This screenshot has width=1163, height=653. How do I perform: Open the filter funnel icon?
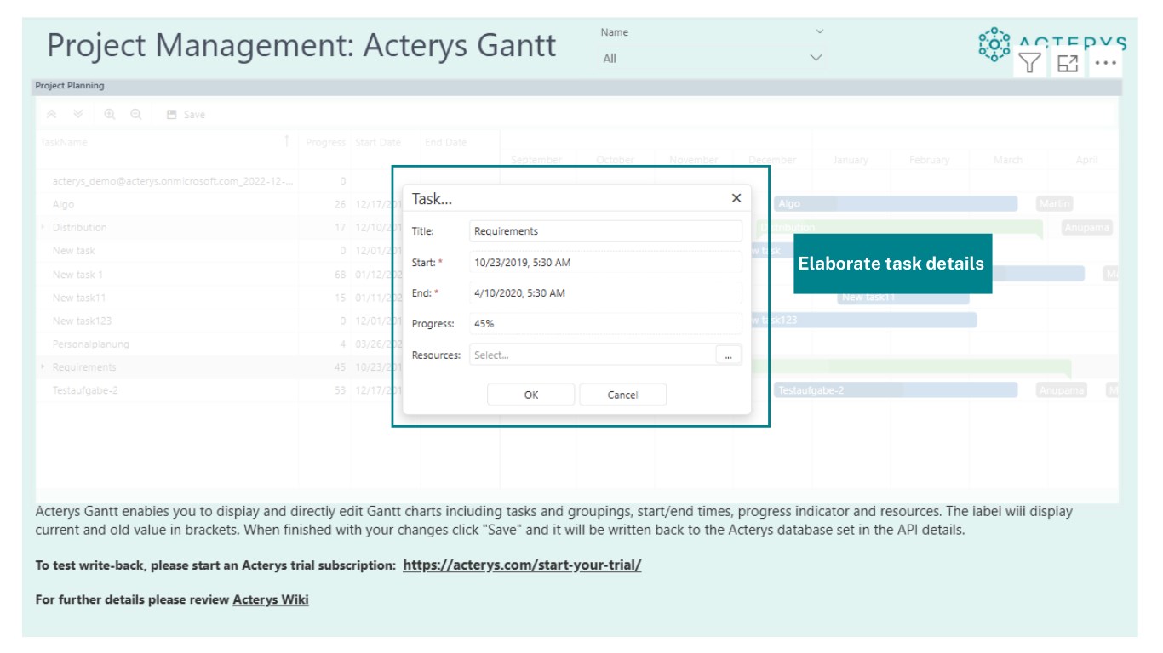[x=1030, y=63]
